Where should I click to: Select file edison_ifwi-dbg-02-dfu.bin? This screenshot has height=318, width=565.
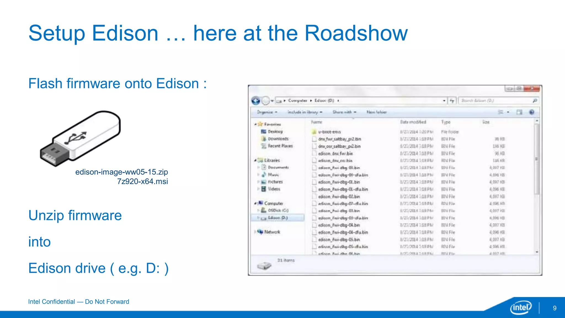(343, 204)
